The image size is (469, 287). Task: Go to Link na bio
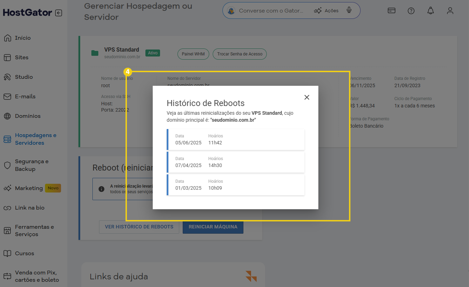point(30,208)
